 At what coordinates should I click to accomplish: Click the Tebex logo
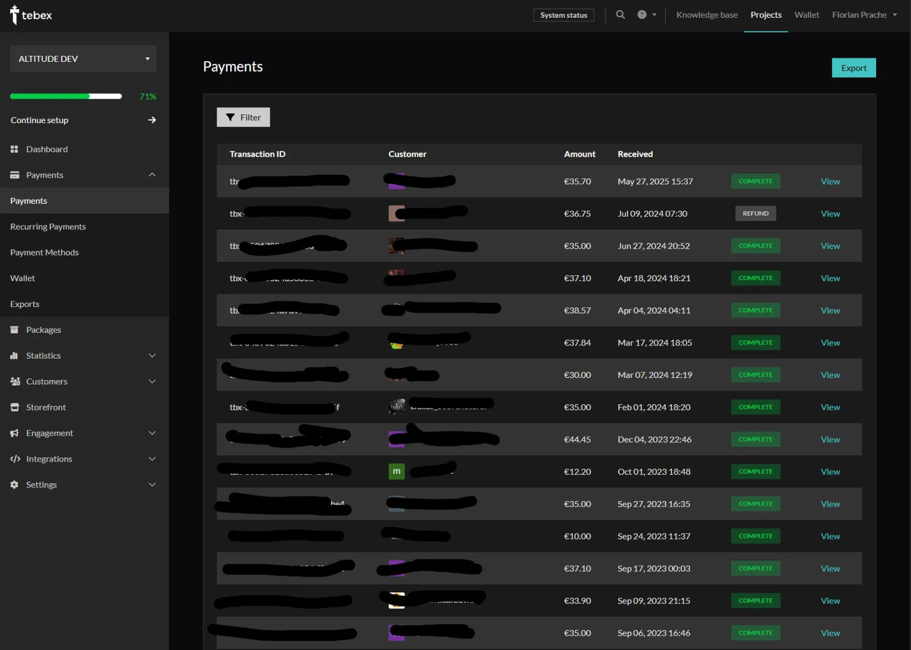tap(31, 15)
